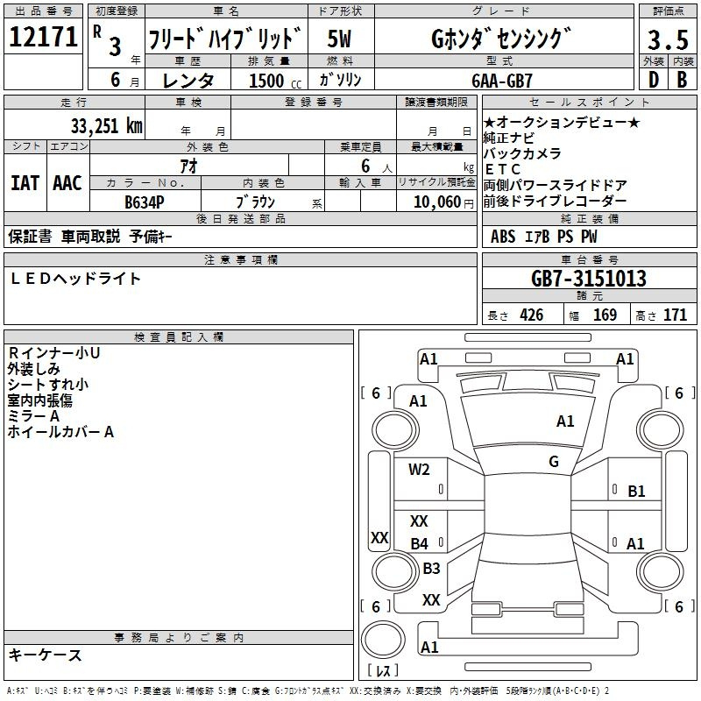701x701 pixels.
Task: Click the lot number 12171
Action: click(x=43, y=37)
